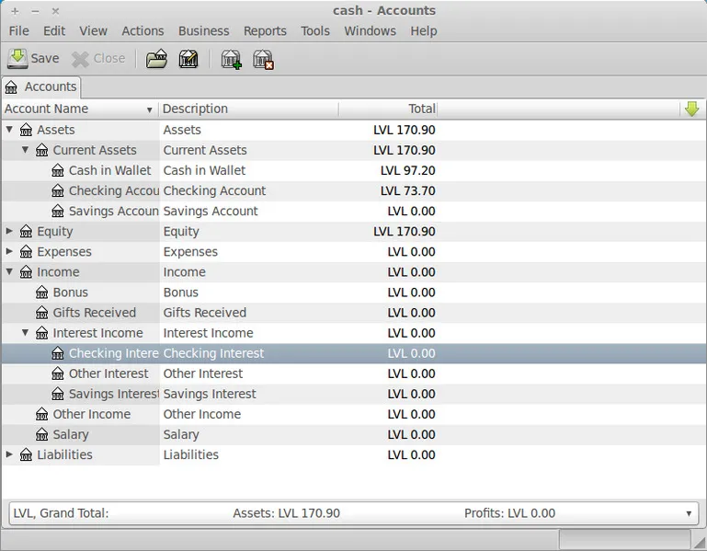Select the Cash in Wallet account
Viewport: 707px width, 551px height.
(x=109, y=170)
